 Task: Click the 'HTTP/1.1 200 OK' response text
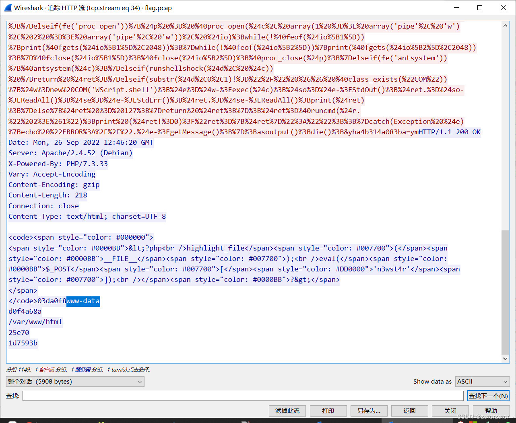click(x=450, y=132)
